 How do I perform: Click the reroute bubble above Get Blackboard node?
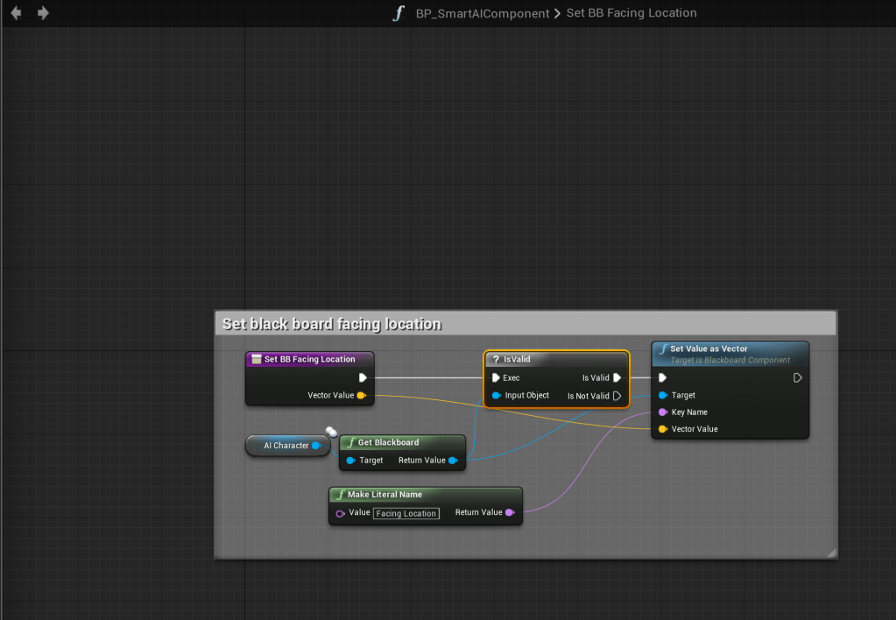coord(332,432)
